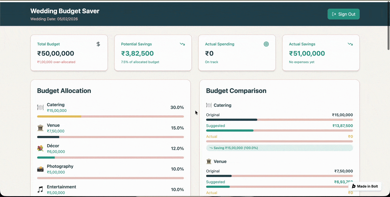Click the Catering Suggested amount bar
Image resolution: width=390 pixels, height=197 pixels.
coord(279,131)
